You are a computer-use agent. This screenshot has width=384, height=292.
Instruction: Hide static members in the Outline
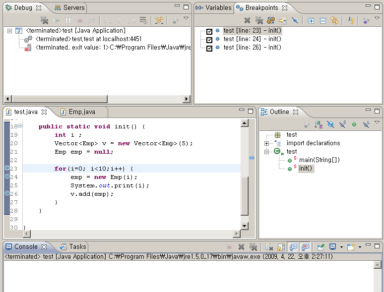point(342,124)
